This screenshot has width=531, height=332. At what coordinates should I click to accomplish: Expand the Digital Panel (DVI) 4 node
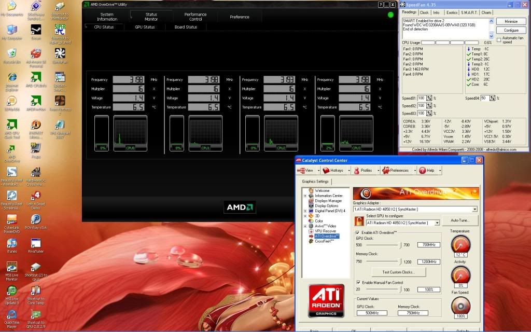click(x=305, y=211)
